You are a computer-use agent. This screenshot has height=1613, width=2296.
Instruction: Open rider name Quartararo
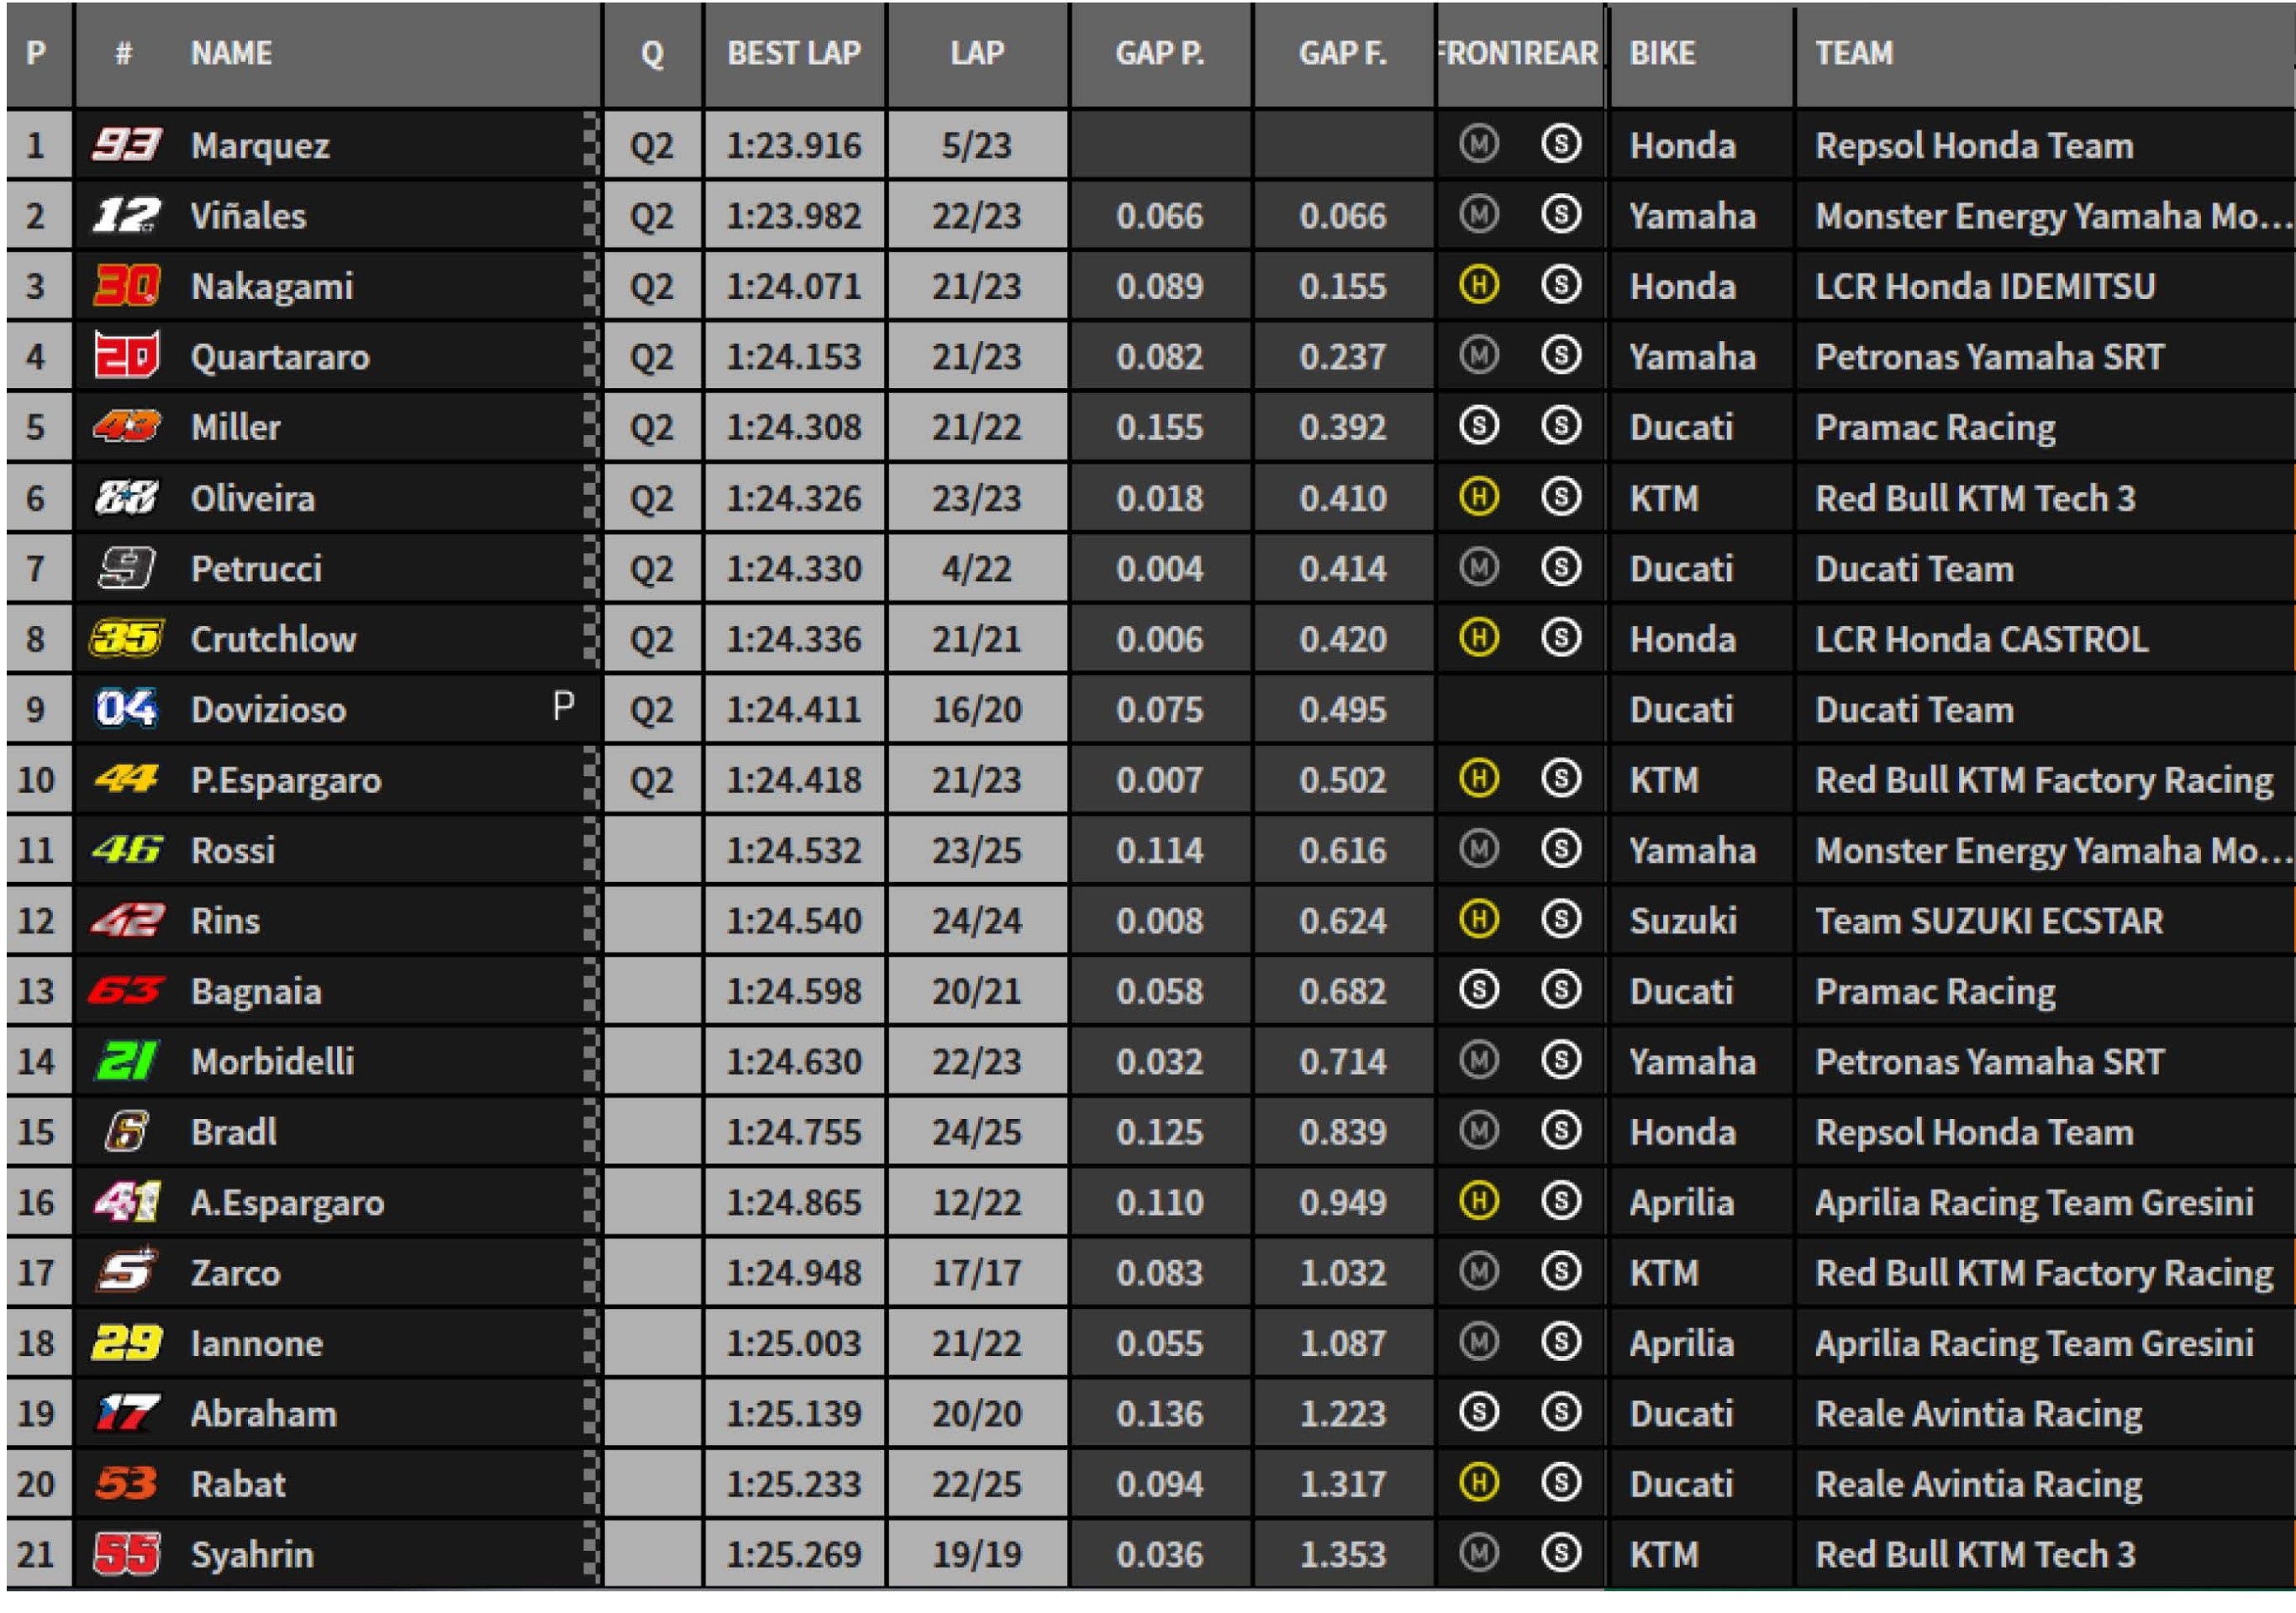tap(280, 358)
